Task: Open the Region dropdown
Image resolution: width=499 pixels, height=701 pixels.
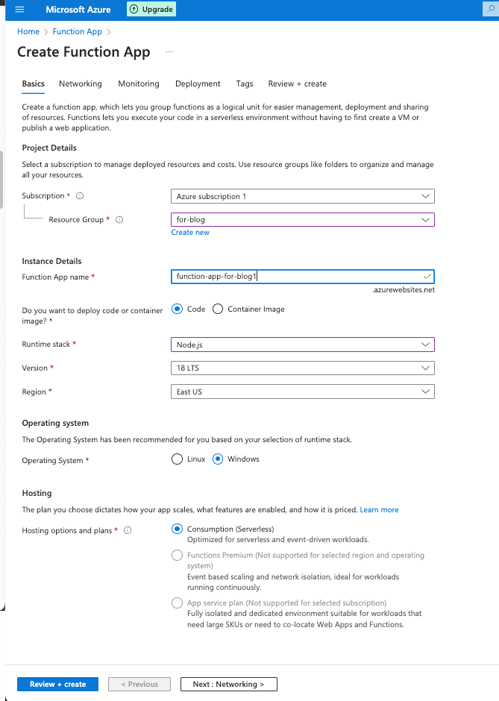Action: 302,391
